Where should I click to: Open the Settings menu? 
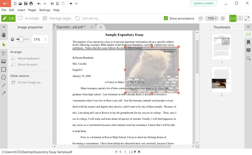[45, 10]
